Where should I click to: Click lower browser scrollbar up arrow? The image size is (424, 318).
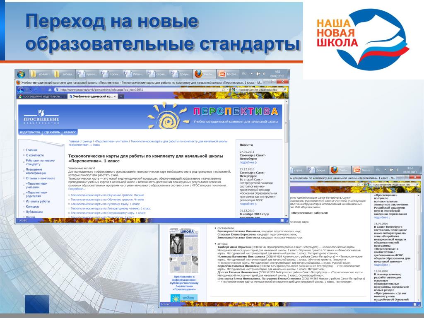[419, 195]
